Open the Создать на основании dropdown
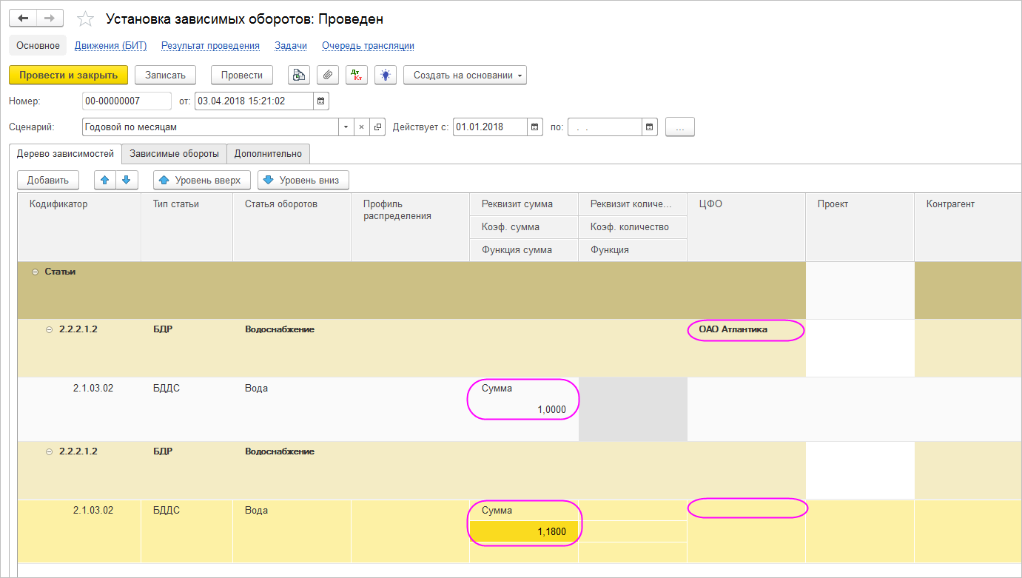1022x578 pixels. pyautogui.click(x=465, y=75)
